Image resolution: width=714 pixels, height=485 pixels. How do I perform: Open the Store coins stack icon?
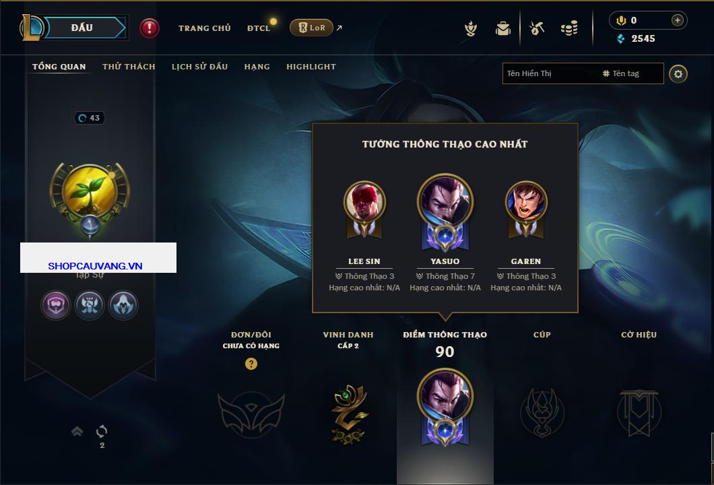point(569,28)
